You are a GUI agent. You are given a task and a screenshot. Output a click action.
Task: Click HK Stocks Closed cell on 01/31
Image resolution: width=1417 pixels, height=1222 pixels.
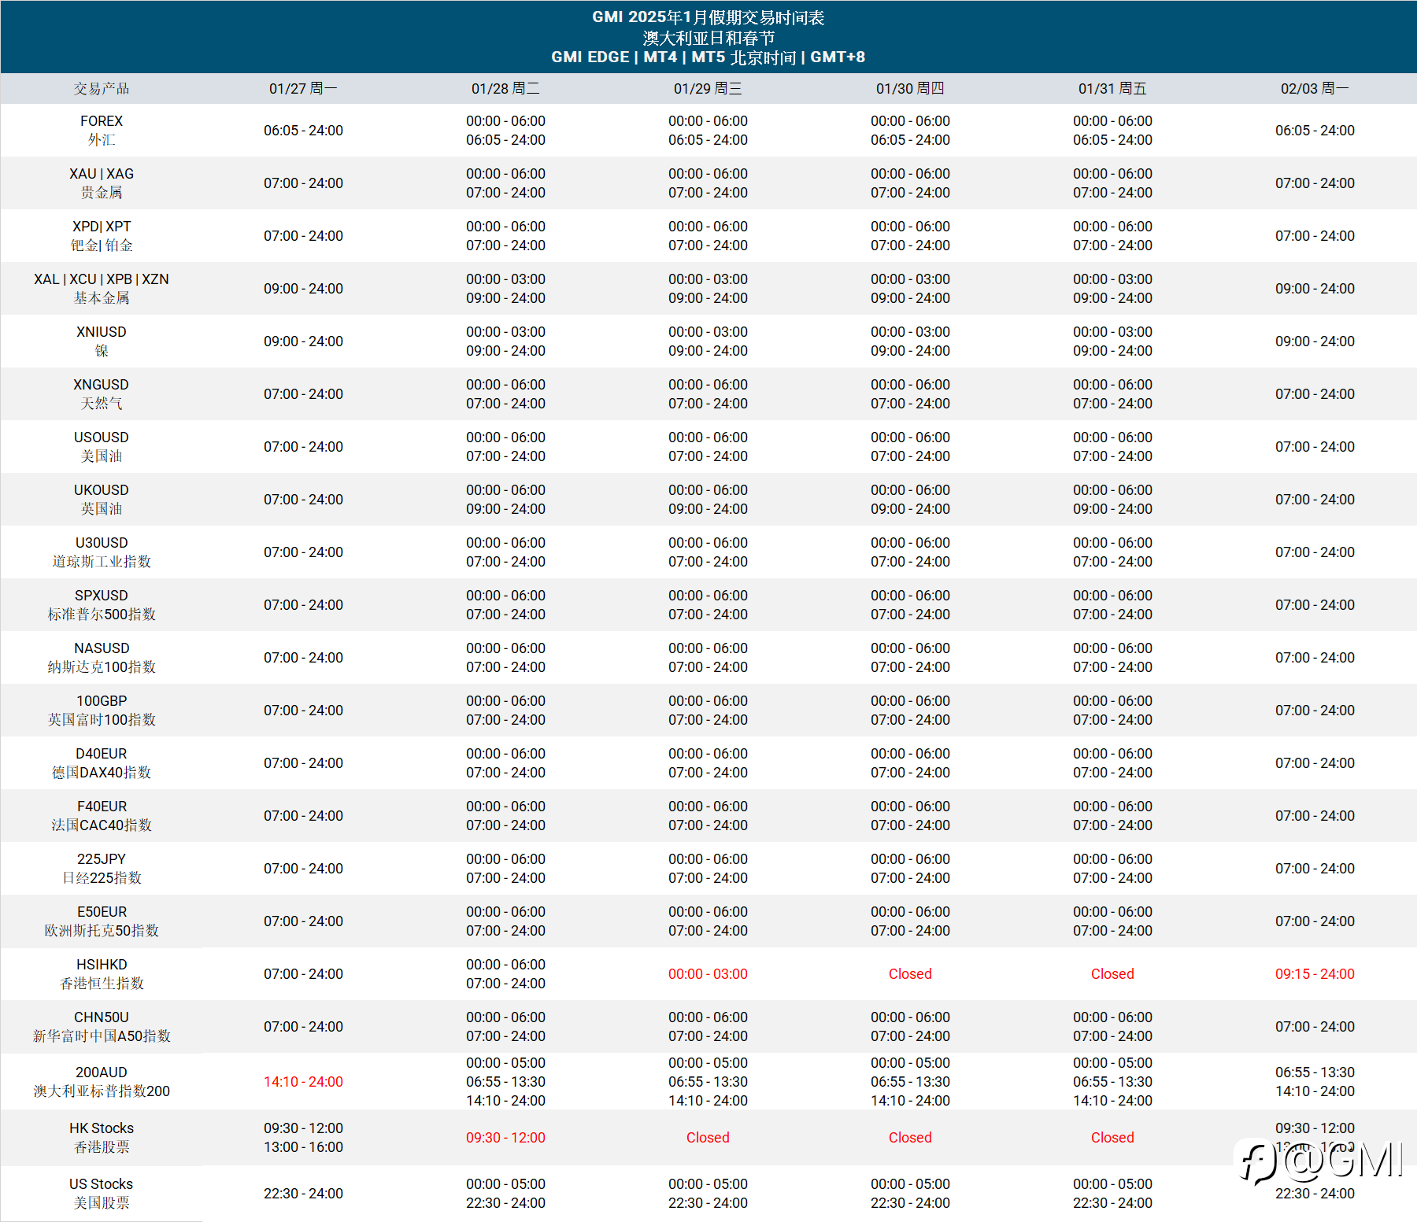[x=1112, y=1138]
